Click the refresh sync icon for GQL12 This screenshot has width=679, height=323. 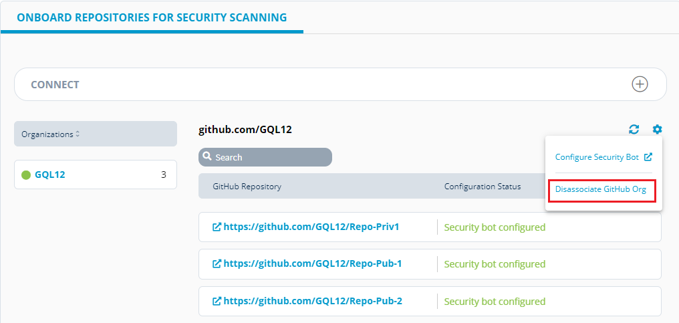pyautogui.click(x=634, y=129)
